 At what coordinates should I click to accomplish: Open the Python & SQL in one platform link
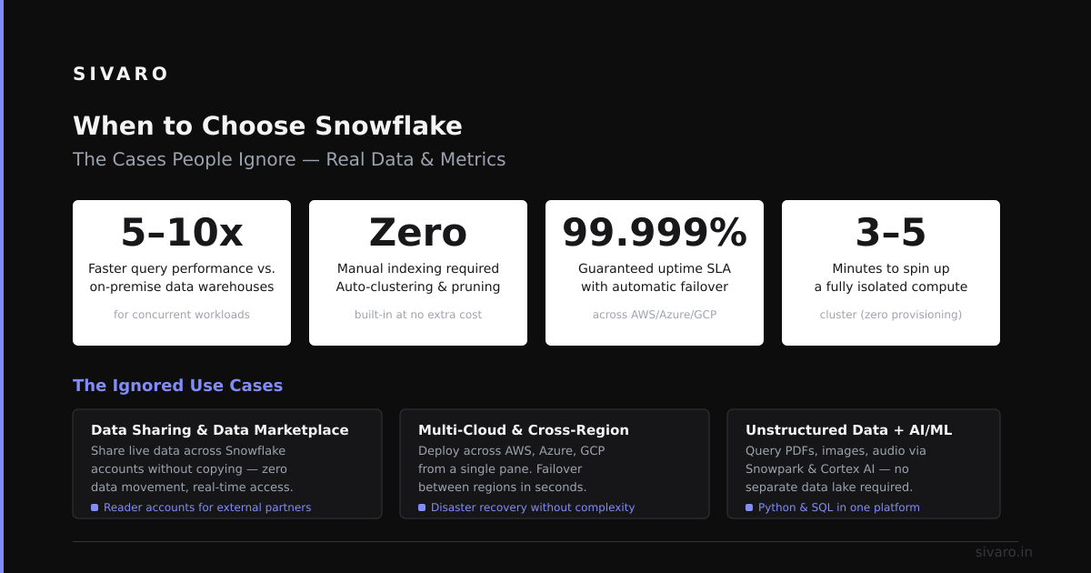pos(839,508)
